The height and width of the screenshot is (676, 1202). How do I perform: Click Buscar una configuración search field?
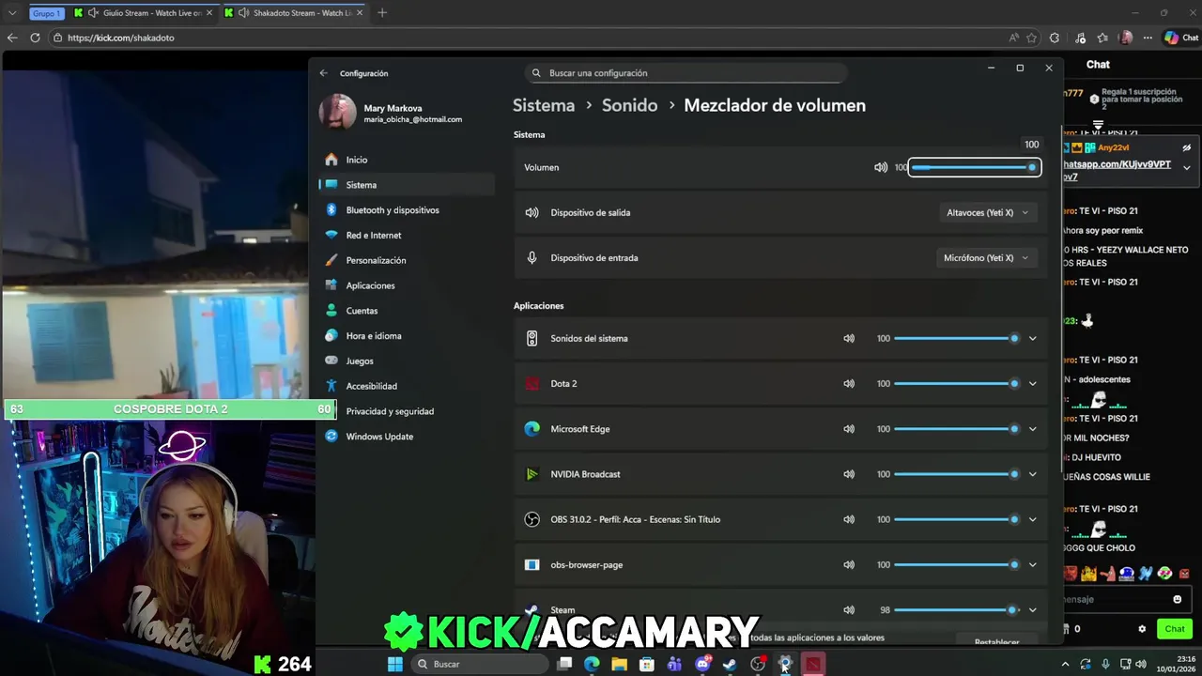(x=686, y=72)
